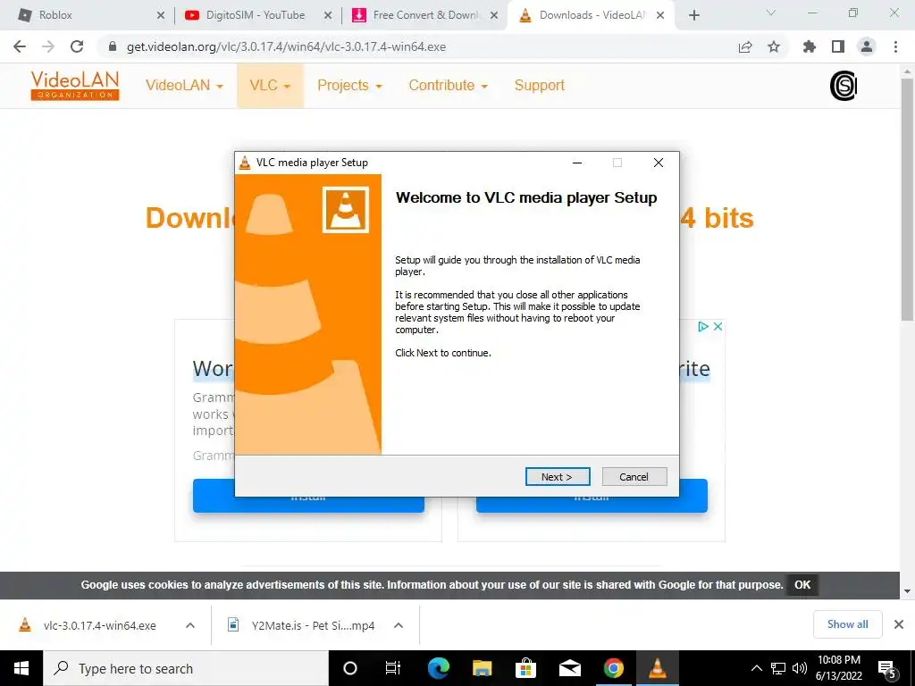Open downloaded Y2Mate.is mp4 file
Viewport: 915px width, 686px height.
pos(300,625)
